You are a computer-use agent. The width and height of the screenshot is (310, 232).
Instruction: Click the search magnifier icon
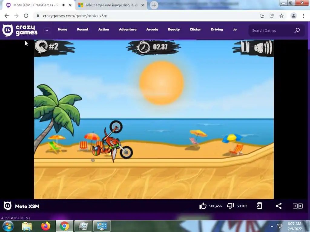[x=297, y=31]
